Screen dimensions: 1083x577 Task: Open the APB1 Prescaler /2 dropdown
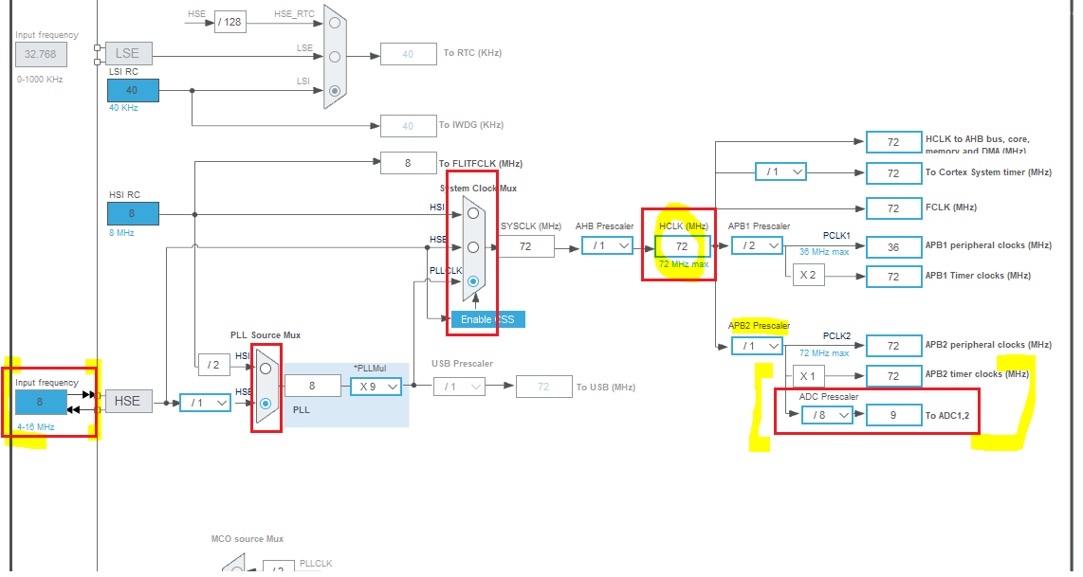click(757, 245)
